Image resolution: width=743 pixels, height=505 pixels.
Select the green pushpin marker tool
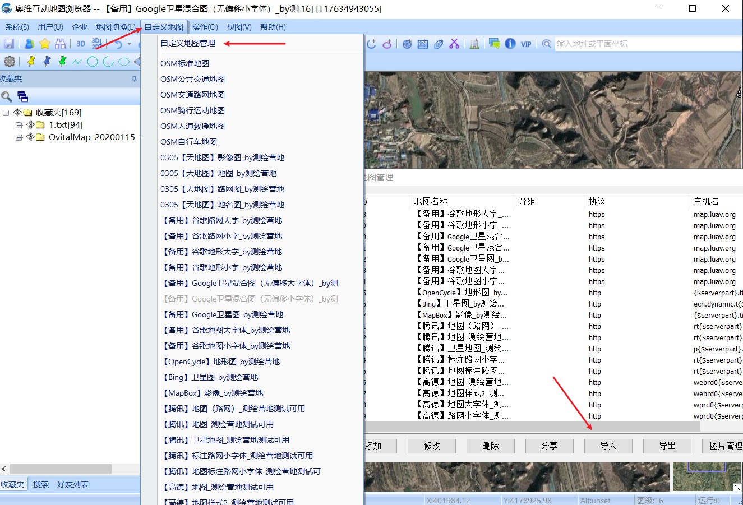(x=62, y=62)
